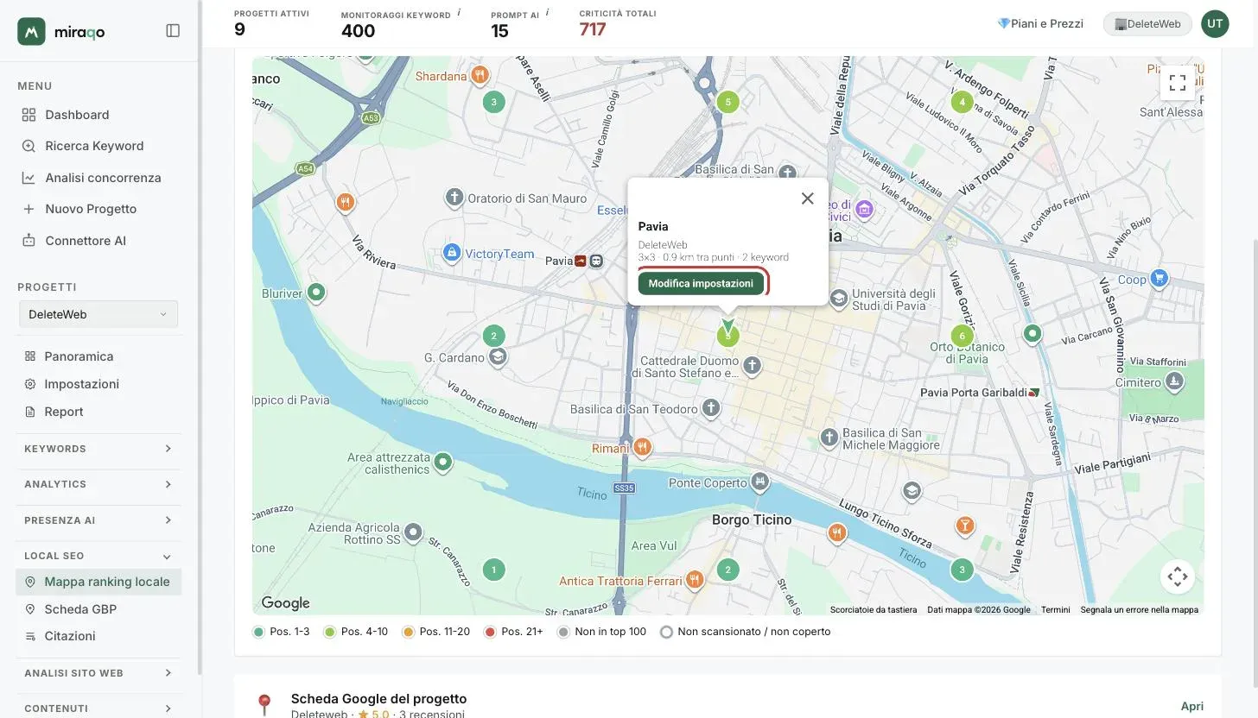Viewport: 1258px width, 718px height.
Task: Click Musei Civici purple museum pin
Action: coord(864,208)
